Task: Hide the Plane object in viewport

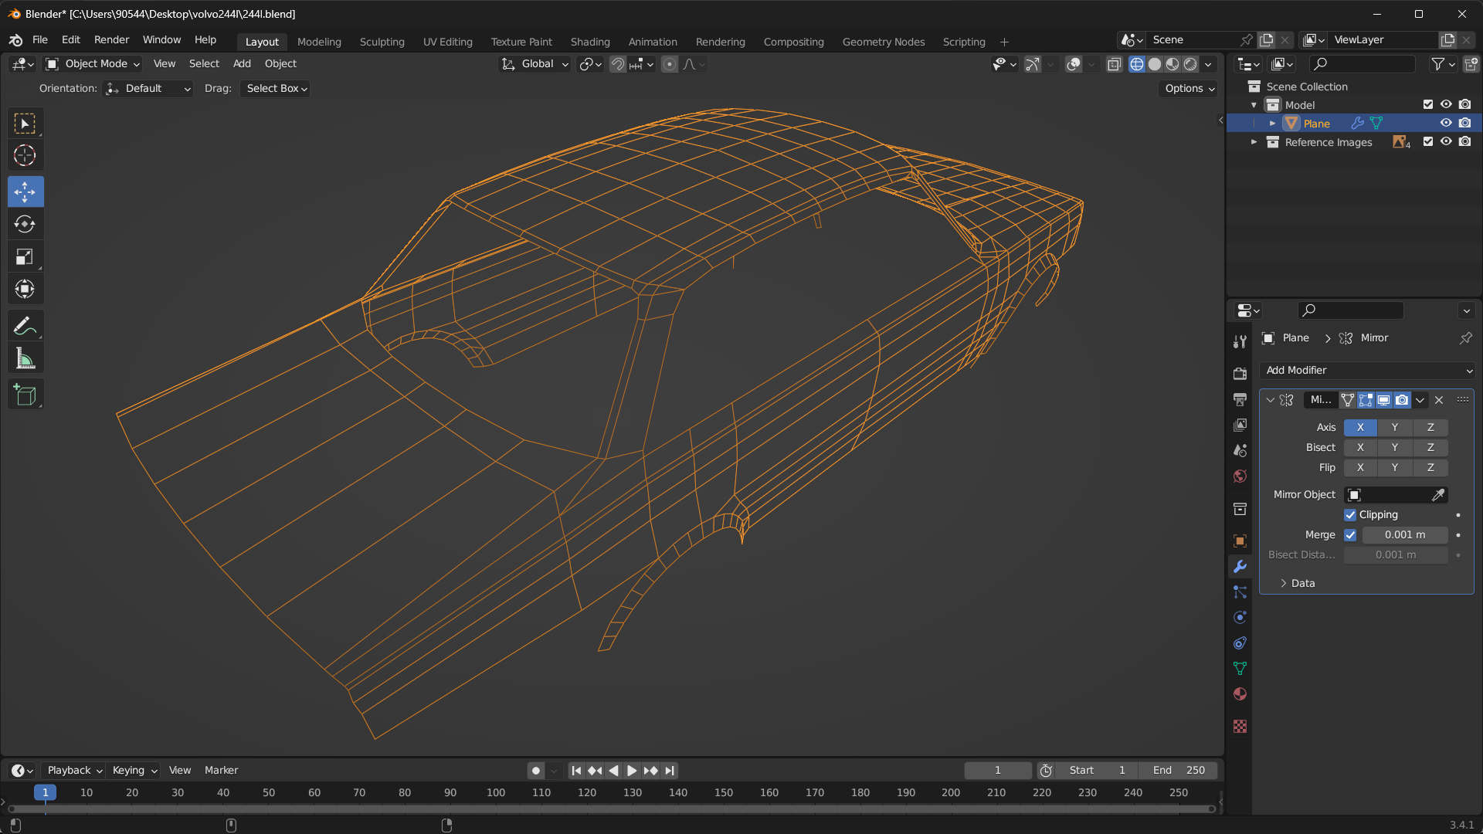Action: (1446, 124)
